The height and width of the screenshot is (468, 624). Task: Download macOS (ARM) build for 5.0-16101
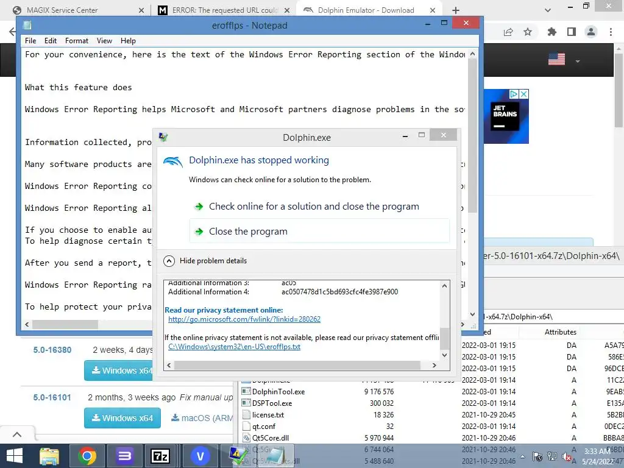click(x=202, y=418)
